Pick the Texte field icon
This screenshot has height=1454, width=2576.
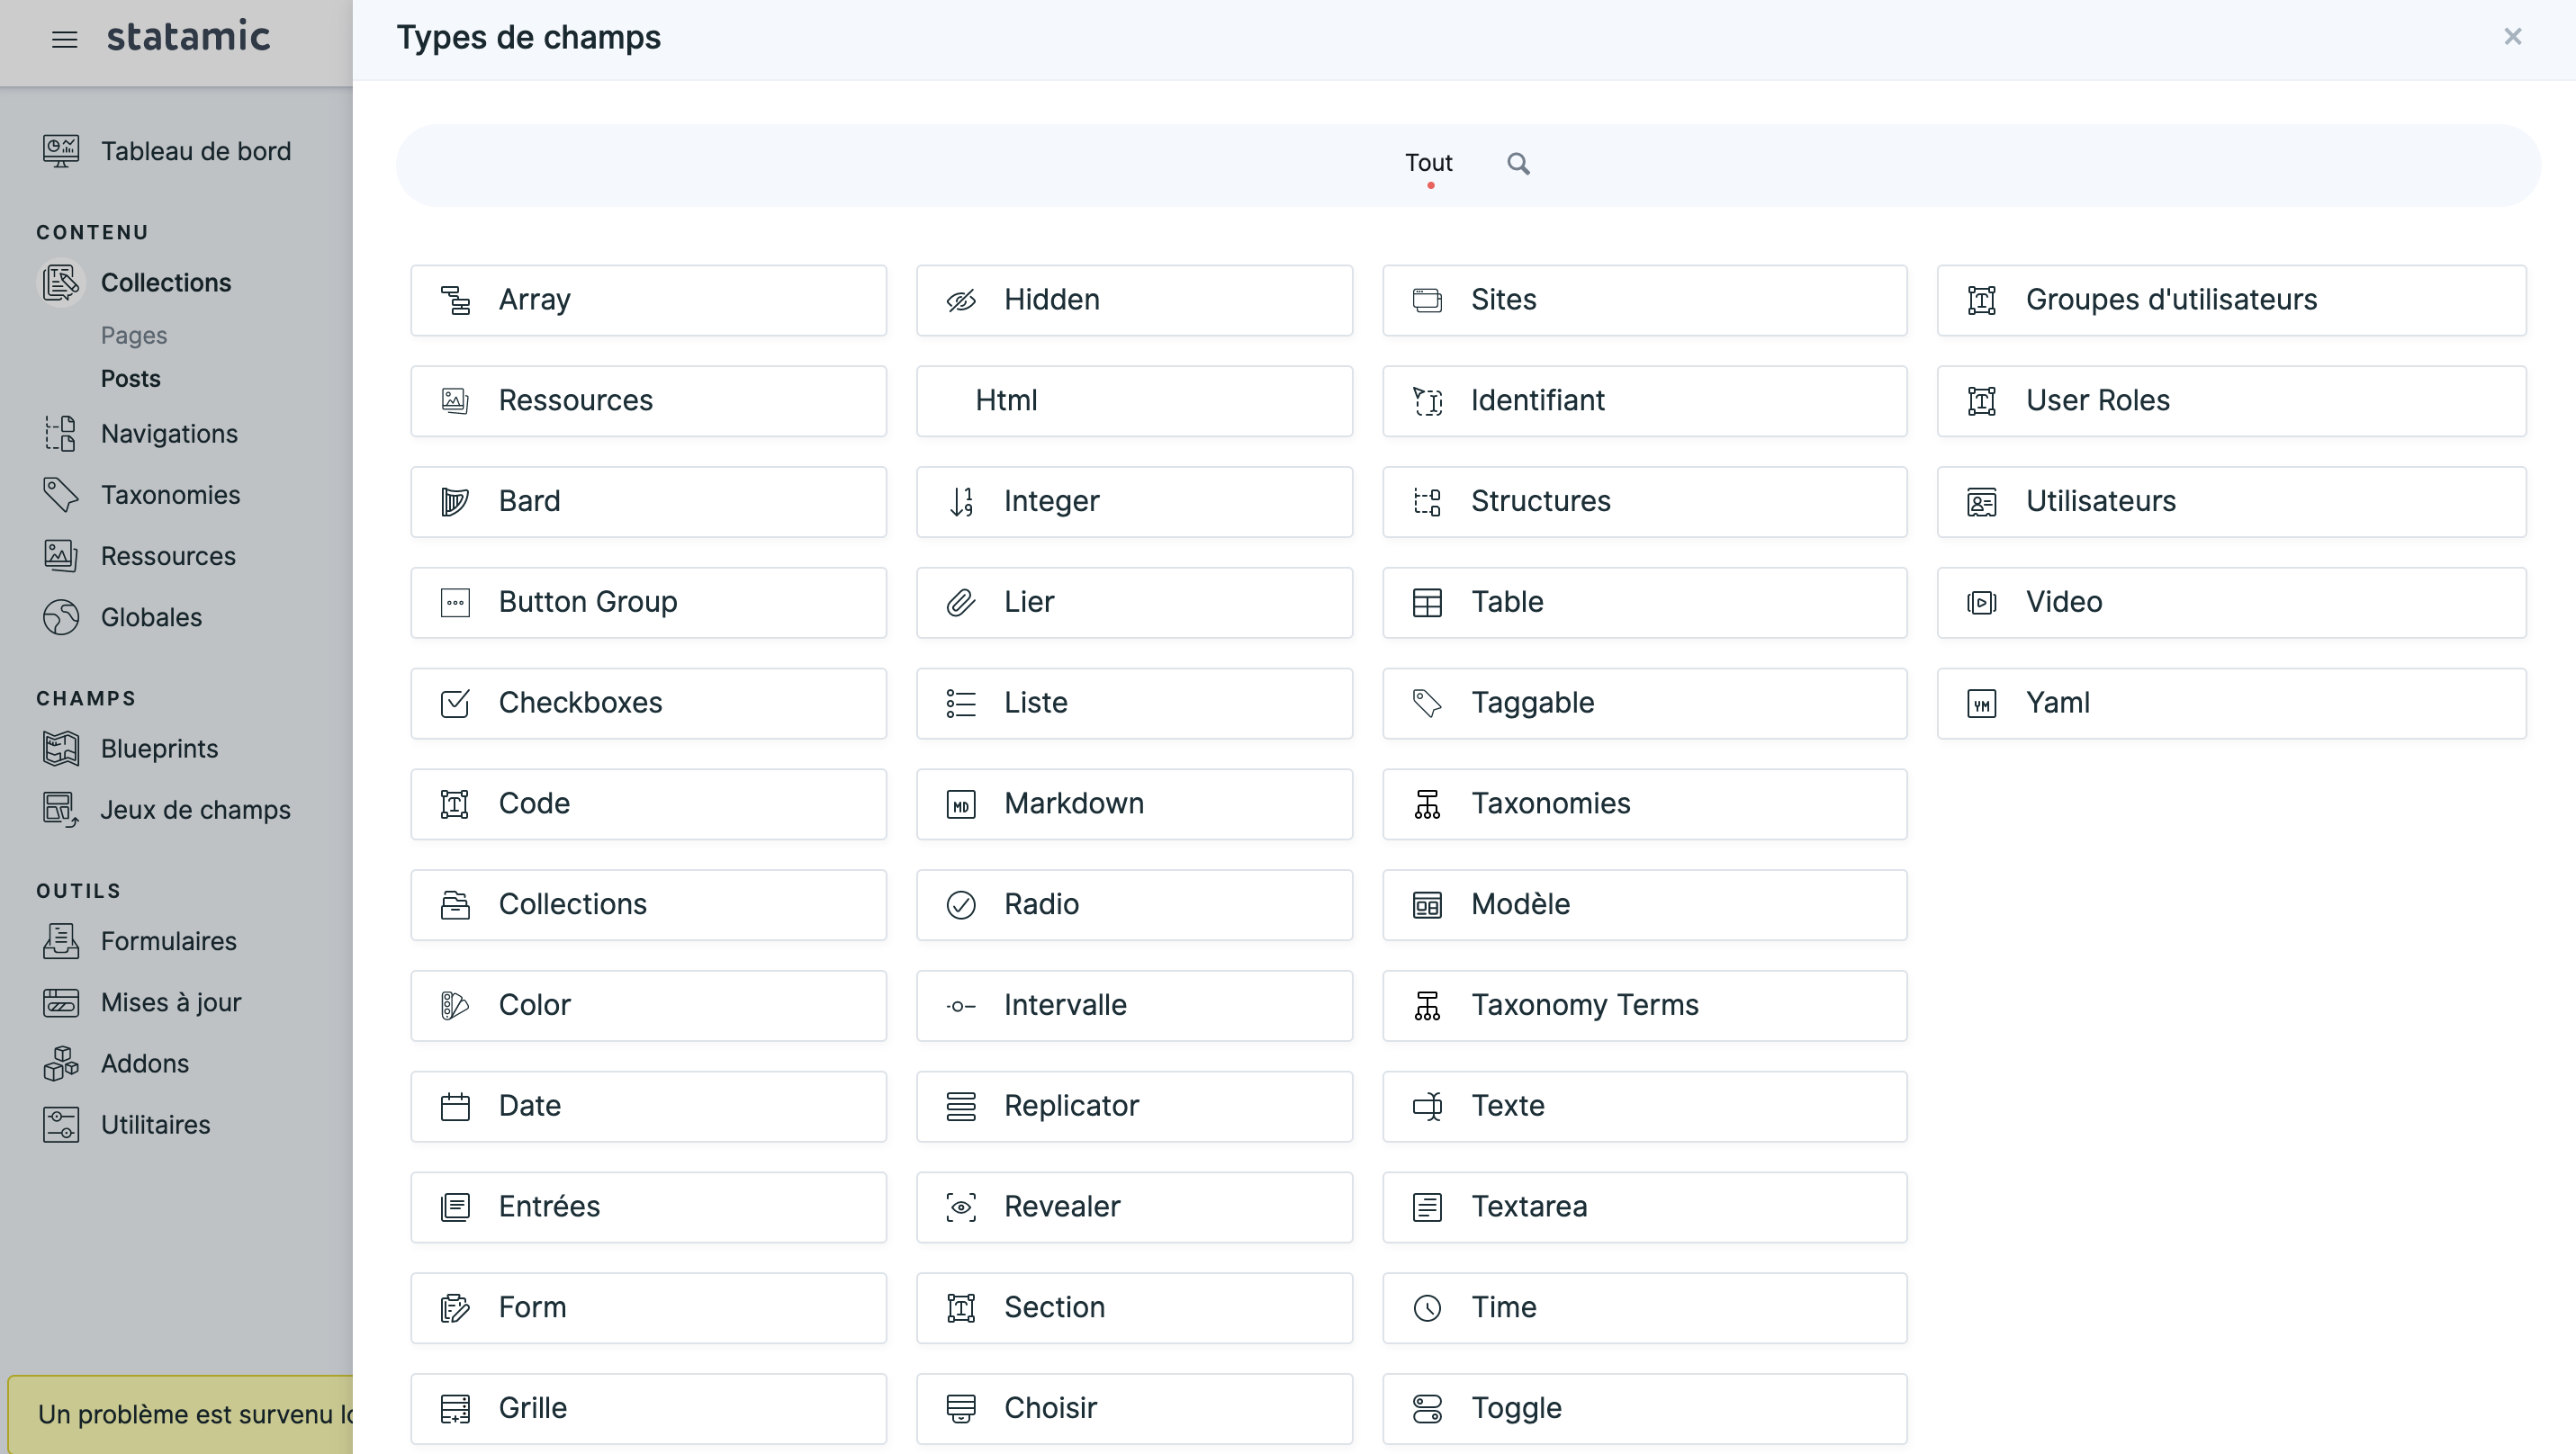click(1427, 1106)
